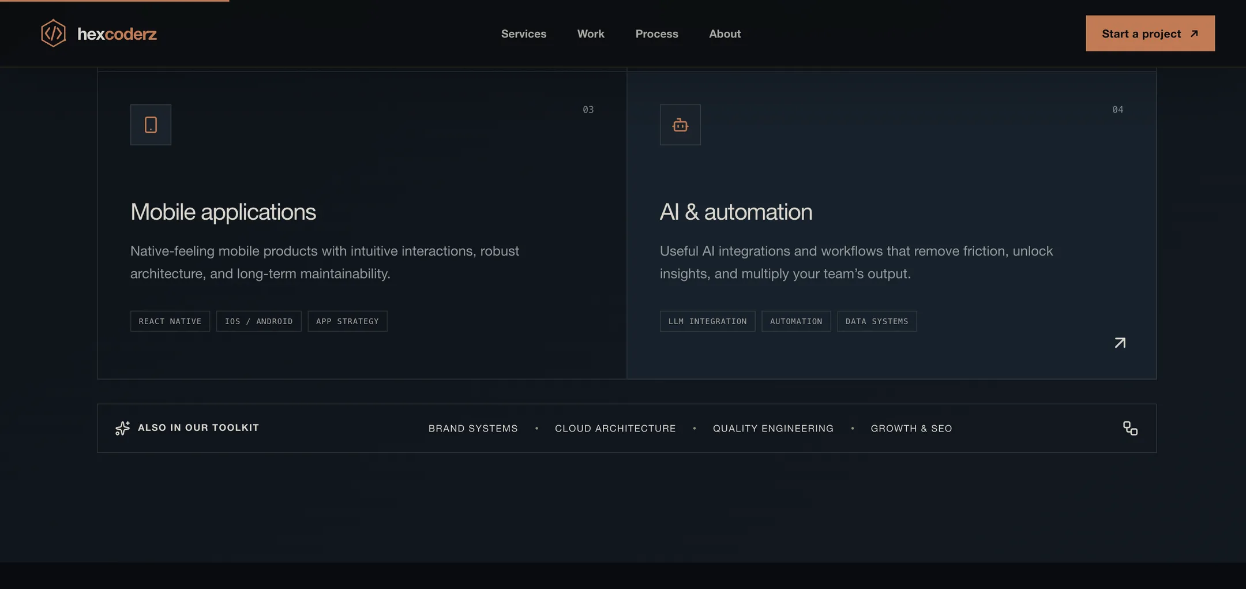Click the LLM Integration tag

click(x=707, y=321)
